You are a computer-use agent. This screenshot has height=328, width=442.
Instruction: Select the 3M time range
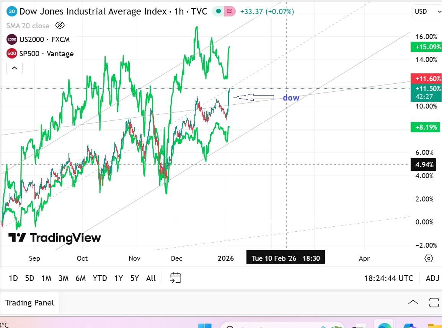tap(64, 278)
